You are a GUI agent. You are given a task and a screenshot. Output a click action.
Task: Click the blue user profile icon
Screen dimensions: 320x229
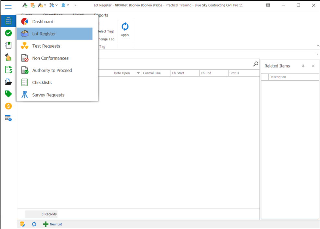63,5
